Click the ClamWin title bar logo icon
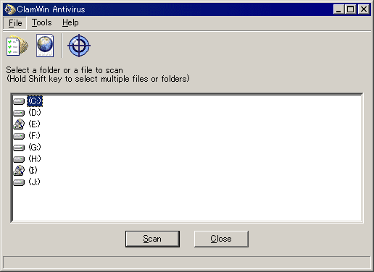This screenshot has height=272, width=374. point(10,9)
